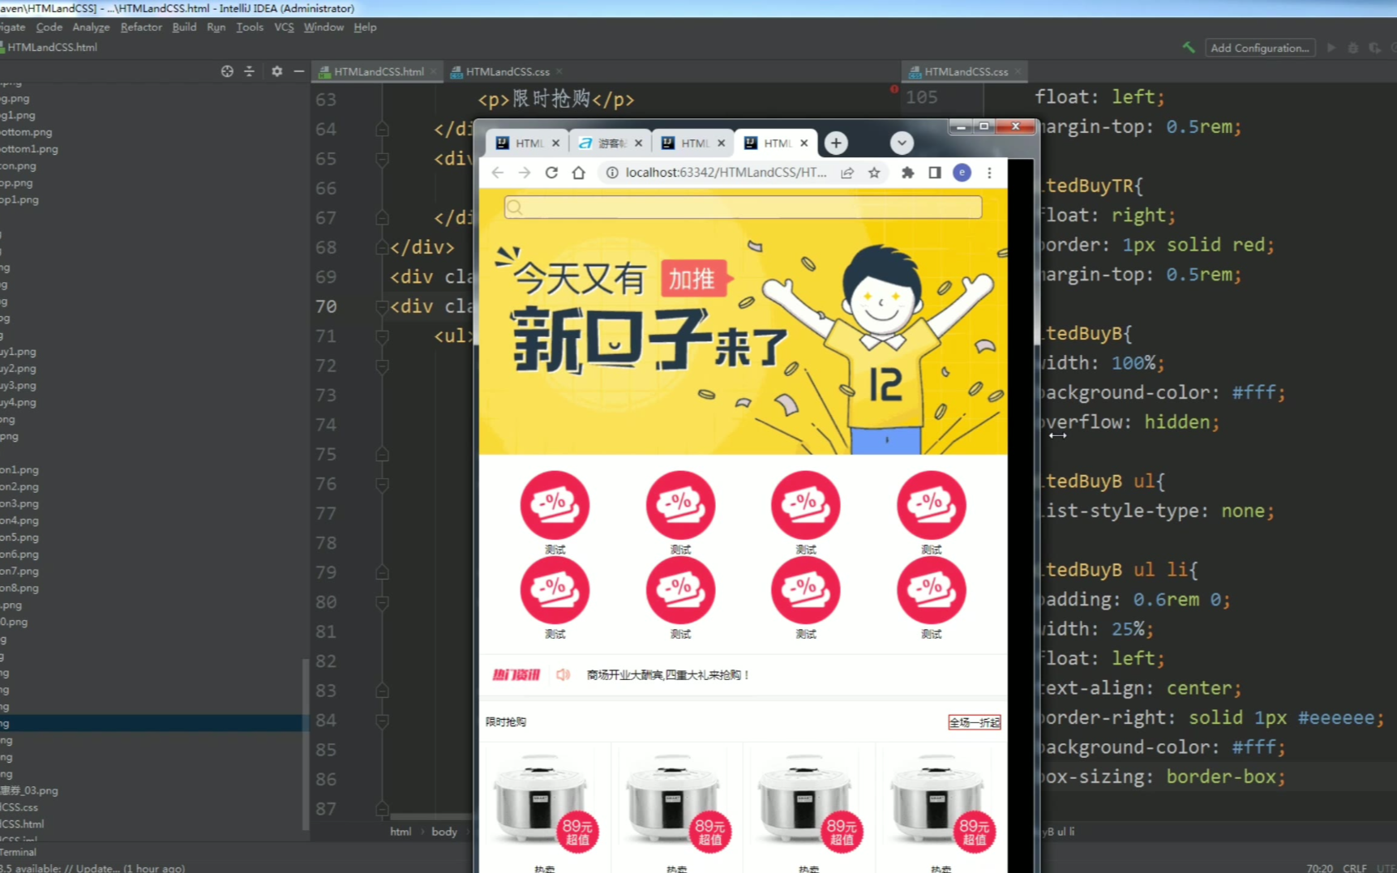Screen dimensions: 1397x873
Task: Click the green build hammer icon
Action: click(1189, 48)
